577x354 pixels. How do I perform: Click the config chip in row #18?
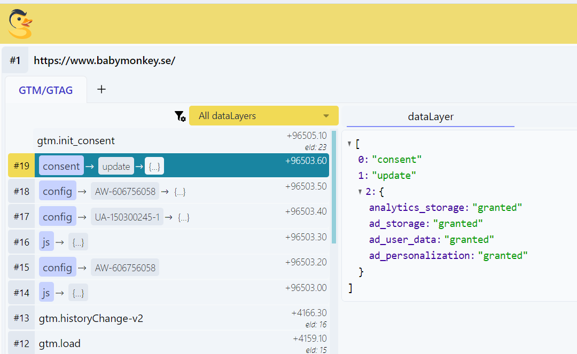pyautogui.click(x=57, y=191)
